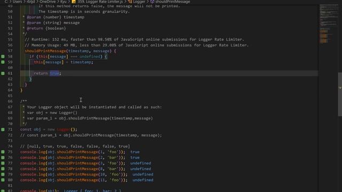
Task: Click the inline 'undefined' result on line 80
Action: 143,180
